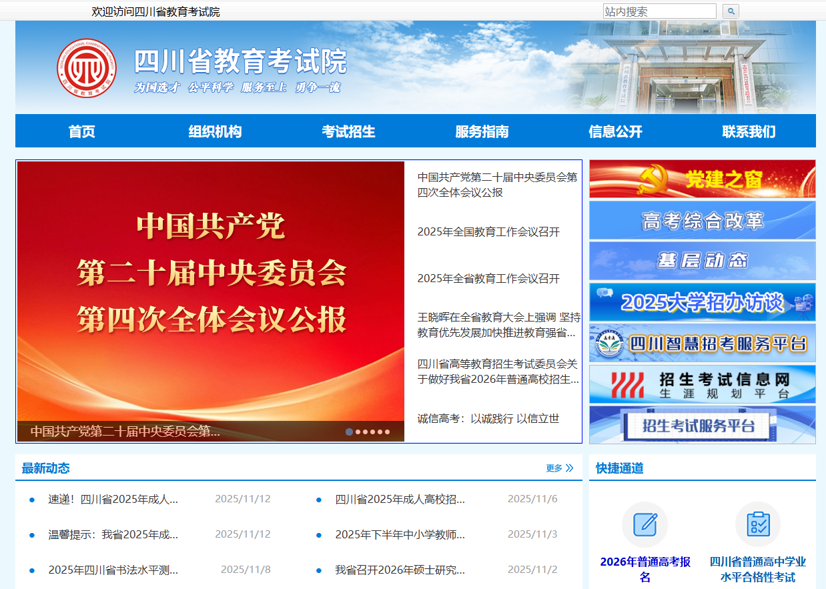Viewport: 826px width, 589px height.
Task: Open the 2026 普通高考报名 pencil icon
Action: [645, 524]
